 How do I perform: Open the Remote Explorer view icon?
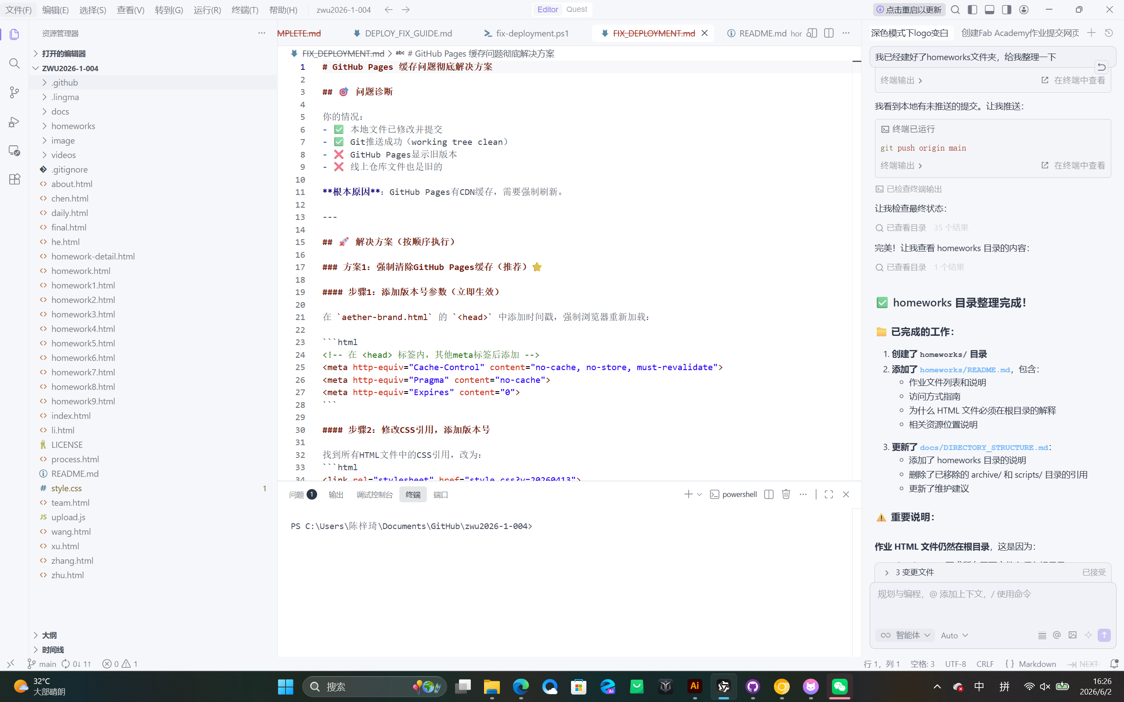click(x=14, y=151)
